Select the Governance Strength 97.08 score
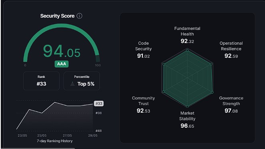The width and height of the screenshot is (265, 149). tap(231, 111)
